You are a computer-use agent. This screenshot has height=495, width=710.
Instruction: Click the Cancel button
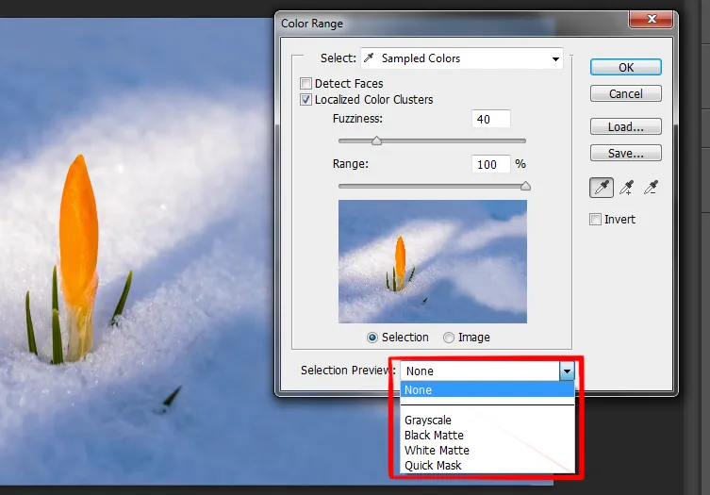(626, 93)
